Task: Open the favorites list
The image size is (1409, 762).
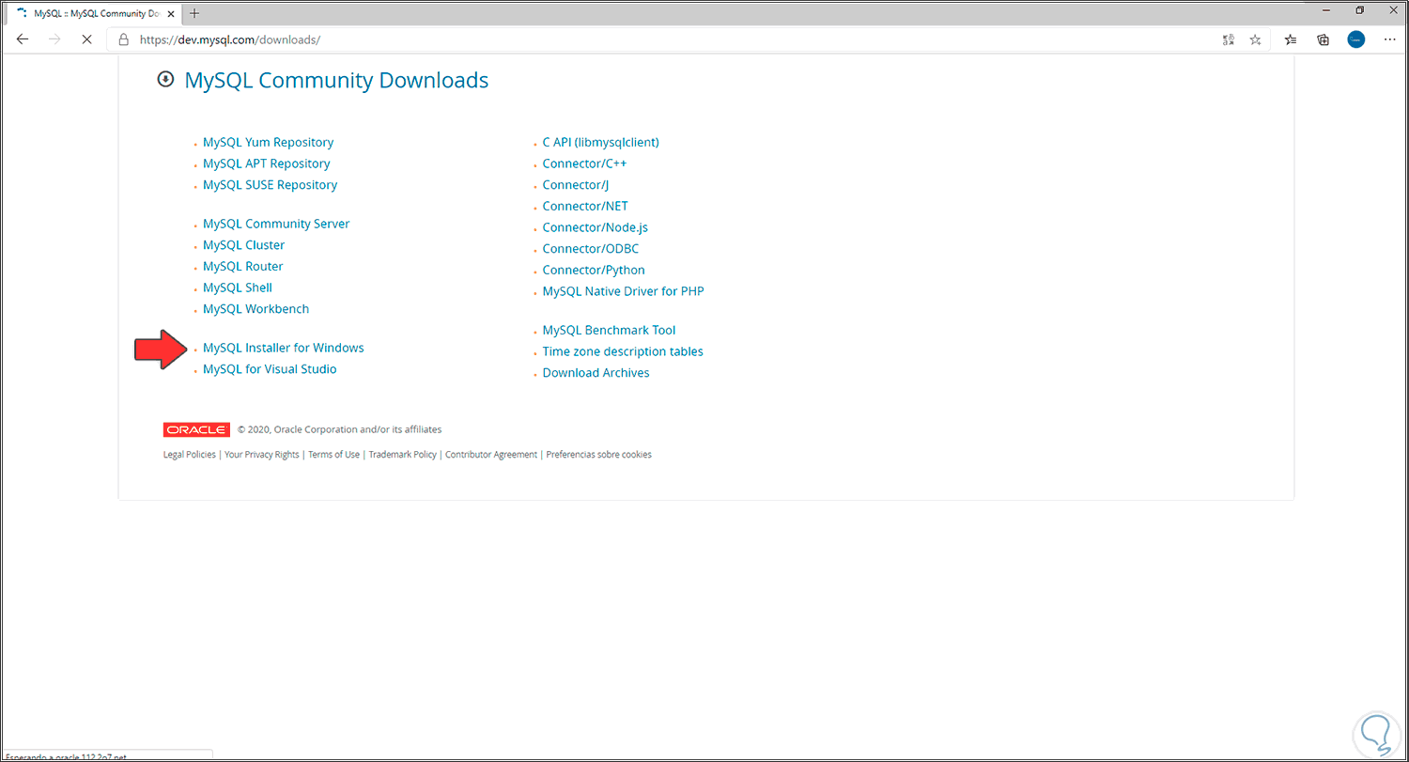Action: [x=1291, y=39]
